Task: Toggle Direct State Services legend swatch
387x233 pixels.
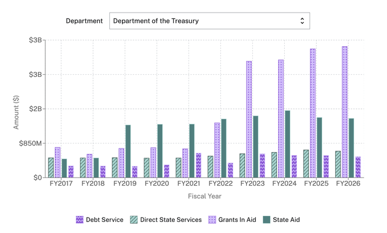Action: pos(134,220)
